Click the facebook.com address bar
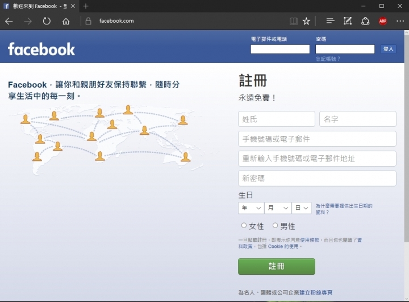409x302 pixels. tap(116, 21)
